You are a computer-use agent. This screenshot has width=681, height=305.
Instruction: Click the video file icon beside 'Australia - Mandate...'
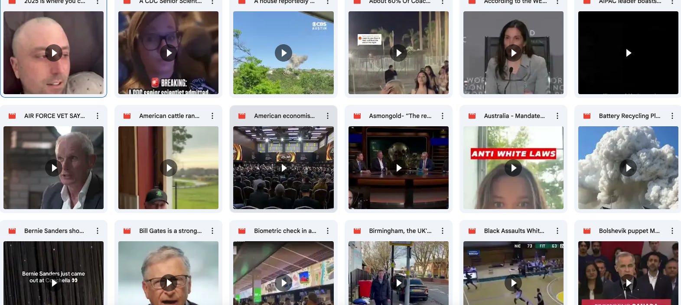(x=472, y=116)
